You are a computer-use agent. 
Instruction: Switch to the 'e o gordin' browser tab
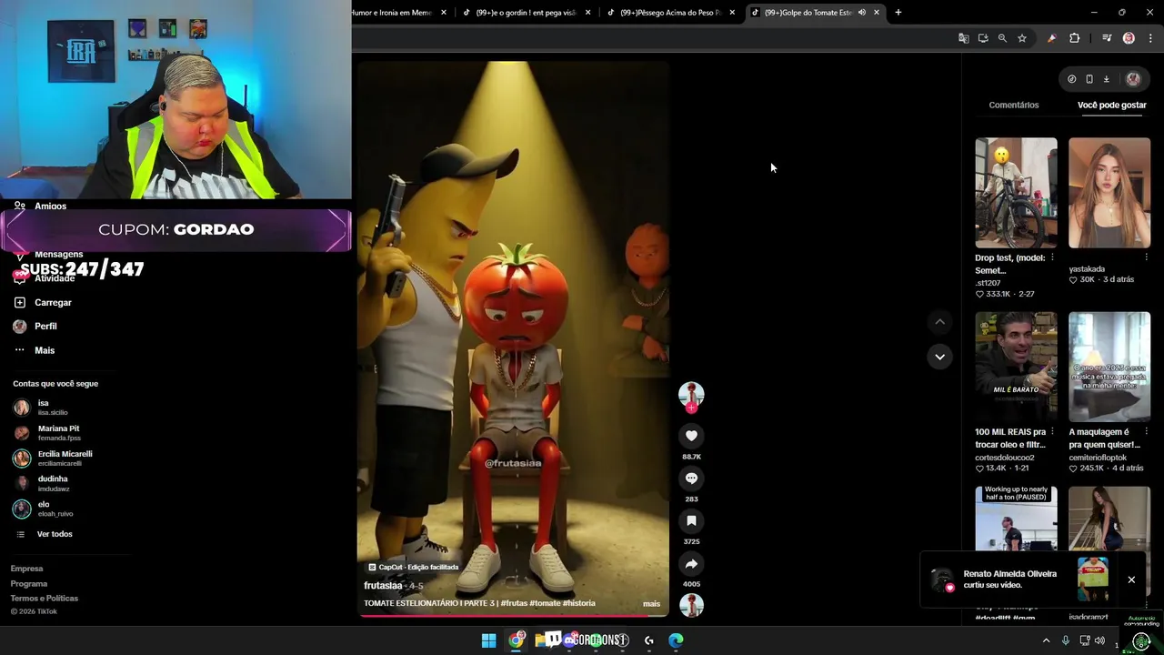coord(526,13)
